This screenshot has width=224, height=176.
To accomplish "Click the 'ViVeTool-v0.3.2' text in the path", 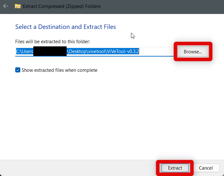I will pos(123,51).
